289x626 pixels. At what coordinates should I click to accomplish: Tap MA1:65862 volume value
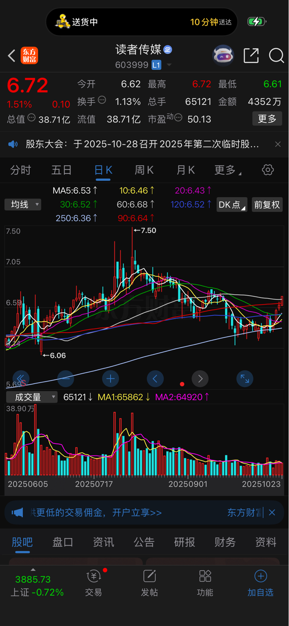[x=124, y=397]
